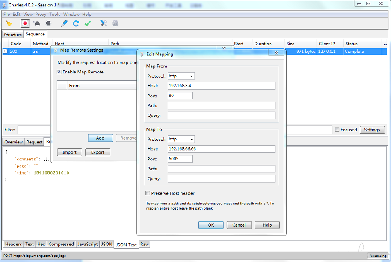391x262 pixels.
Task: Open the filter Settings button
Action: click(x=372, y=130)
